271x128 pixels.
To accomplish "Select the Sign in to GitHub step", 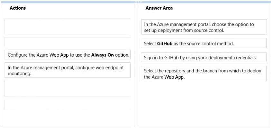I will 204,57.
